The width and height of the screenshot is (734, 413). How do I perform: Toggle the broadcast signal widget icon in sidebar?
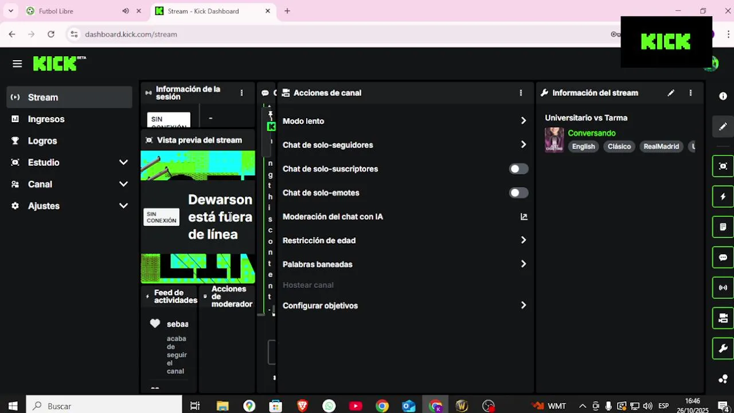coord(723,287)
